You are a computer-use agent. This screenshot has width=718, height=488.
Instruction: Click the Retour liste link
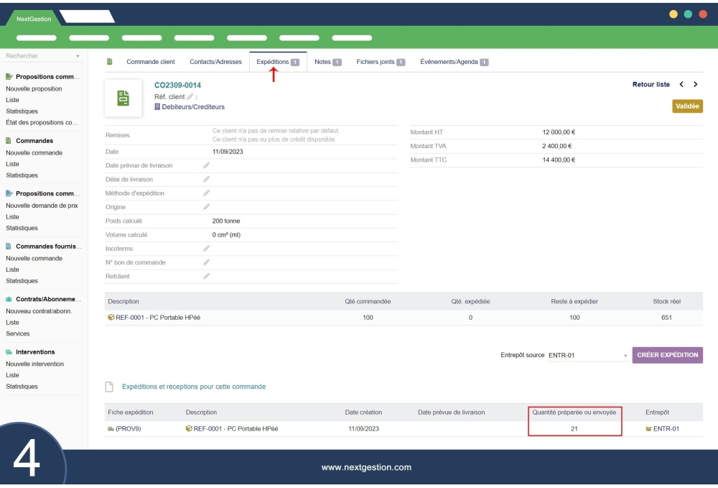[x=651, y=83]
